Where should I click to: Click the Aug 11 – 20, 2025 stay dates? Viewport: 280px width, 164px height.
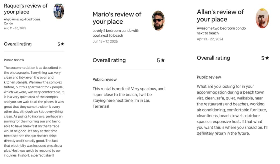[x=15, y=28]
